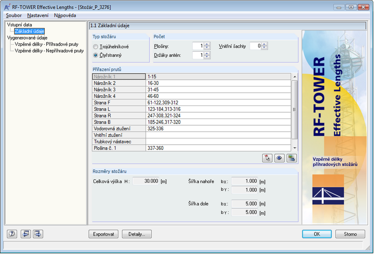Open Vzpěrné délky - Příhradové pruty
This screenshot has height=254, width=374.
click(x=47, y=44)
